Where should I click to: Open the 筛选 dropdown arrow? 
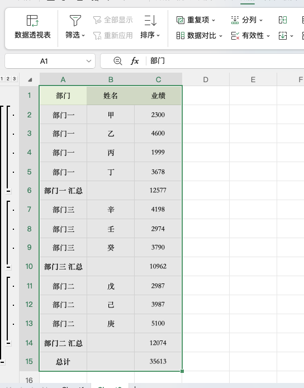point(83,36)
